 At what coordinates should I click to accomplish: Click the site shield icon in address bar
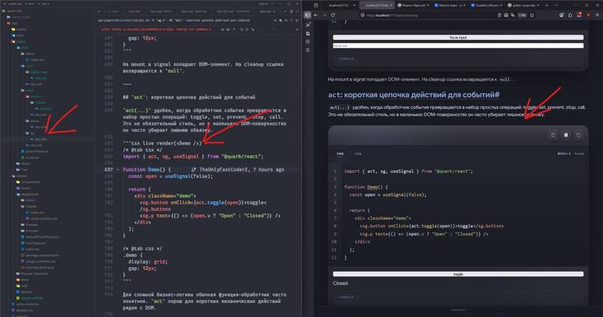point(363,15)
